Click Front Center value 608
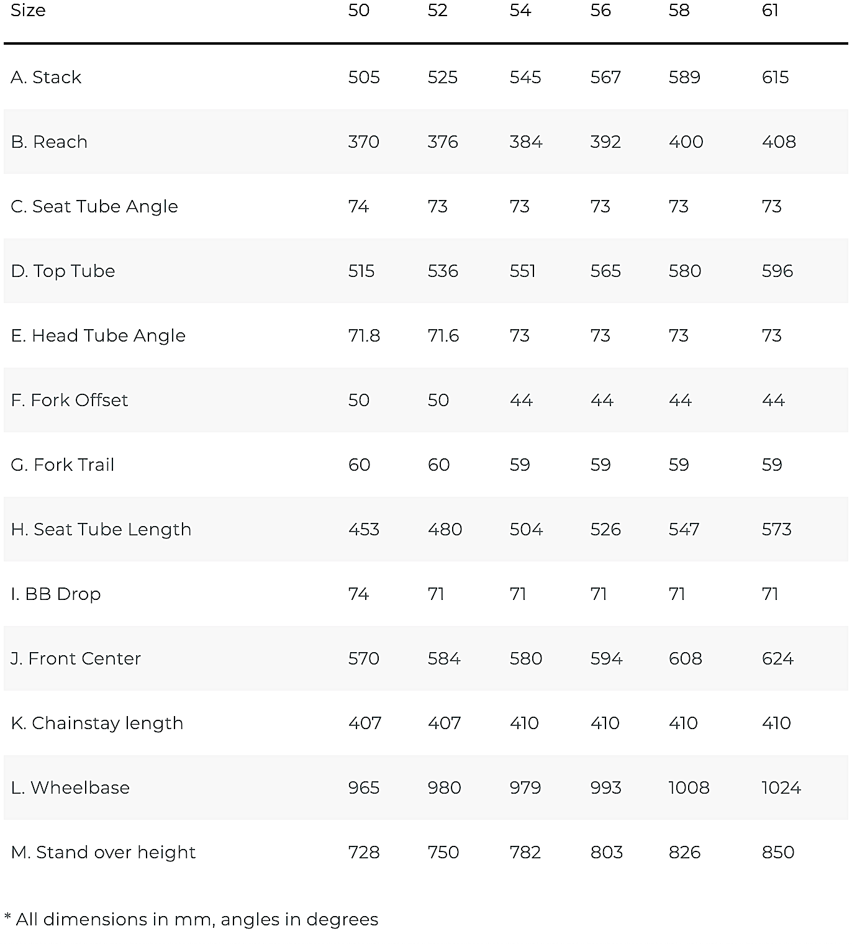Viewport: 852px width, 944px height. (686, 658)
